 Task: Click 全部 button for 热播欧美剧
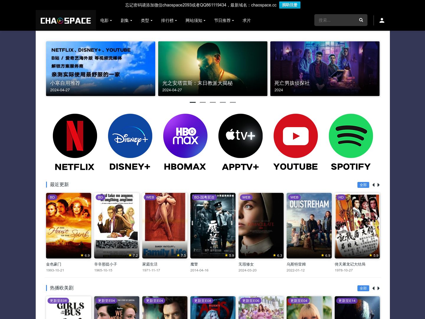[363, 288]
